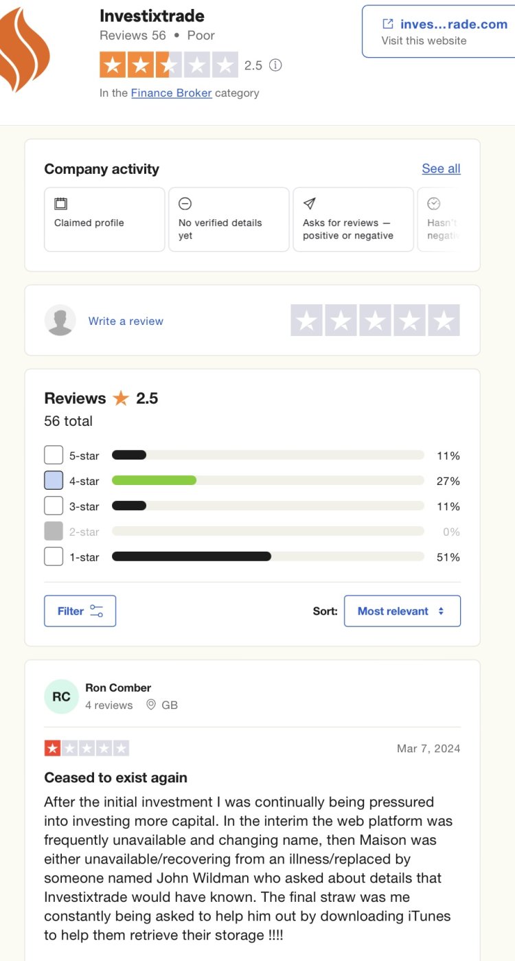515x961 pixels.
Task: Check the 1-star filter checkbox
Action: tap(54, 556)
